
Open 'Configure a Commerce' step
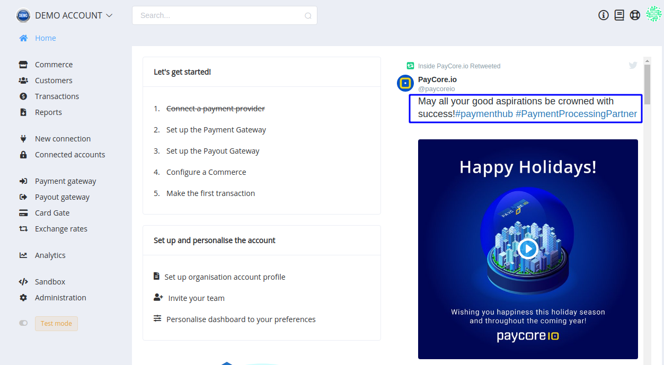pyautogui.click(x=206, y=172)
